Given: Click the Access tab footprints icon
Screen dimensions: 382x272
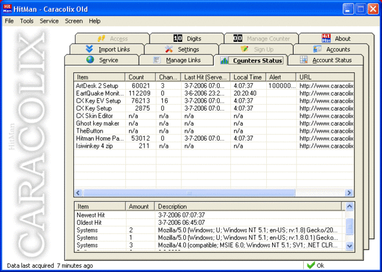Looking at the screenshot, I should (101, 38).
